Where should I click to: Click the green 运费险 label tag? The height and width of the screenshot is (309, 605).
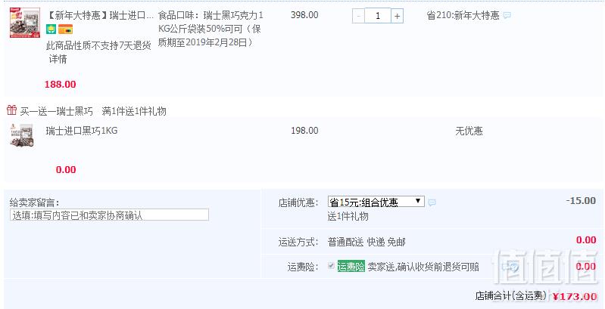351,266
